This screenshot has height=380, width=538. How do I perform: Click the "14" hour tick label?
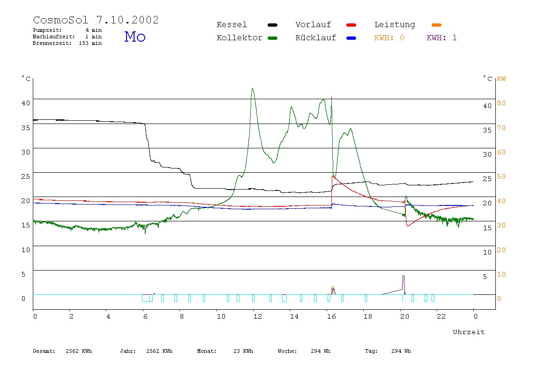(x=294, y=317)
